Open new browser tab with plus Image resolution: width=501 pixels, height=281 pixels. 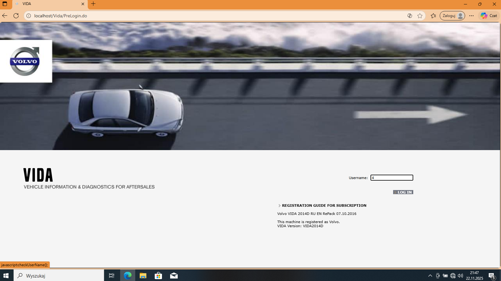(x=93, y=4)
